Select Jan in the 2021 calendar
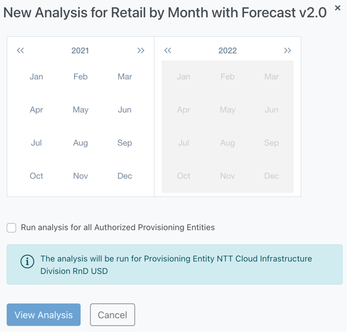Screen dimensions: 347x332 pos(36,76)
